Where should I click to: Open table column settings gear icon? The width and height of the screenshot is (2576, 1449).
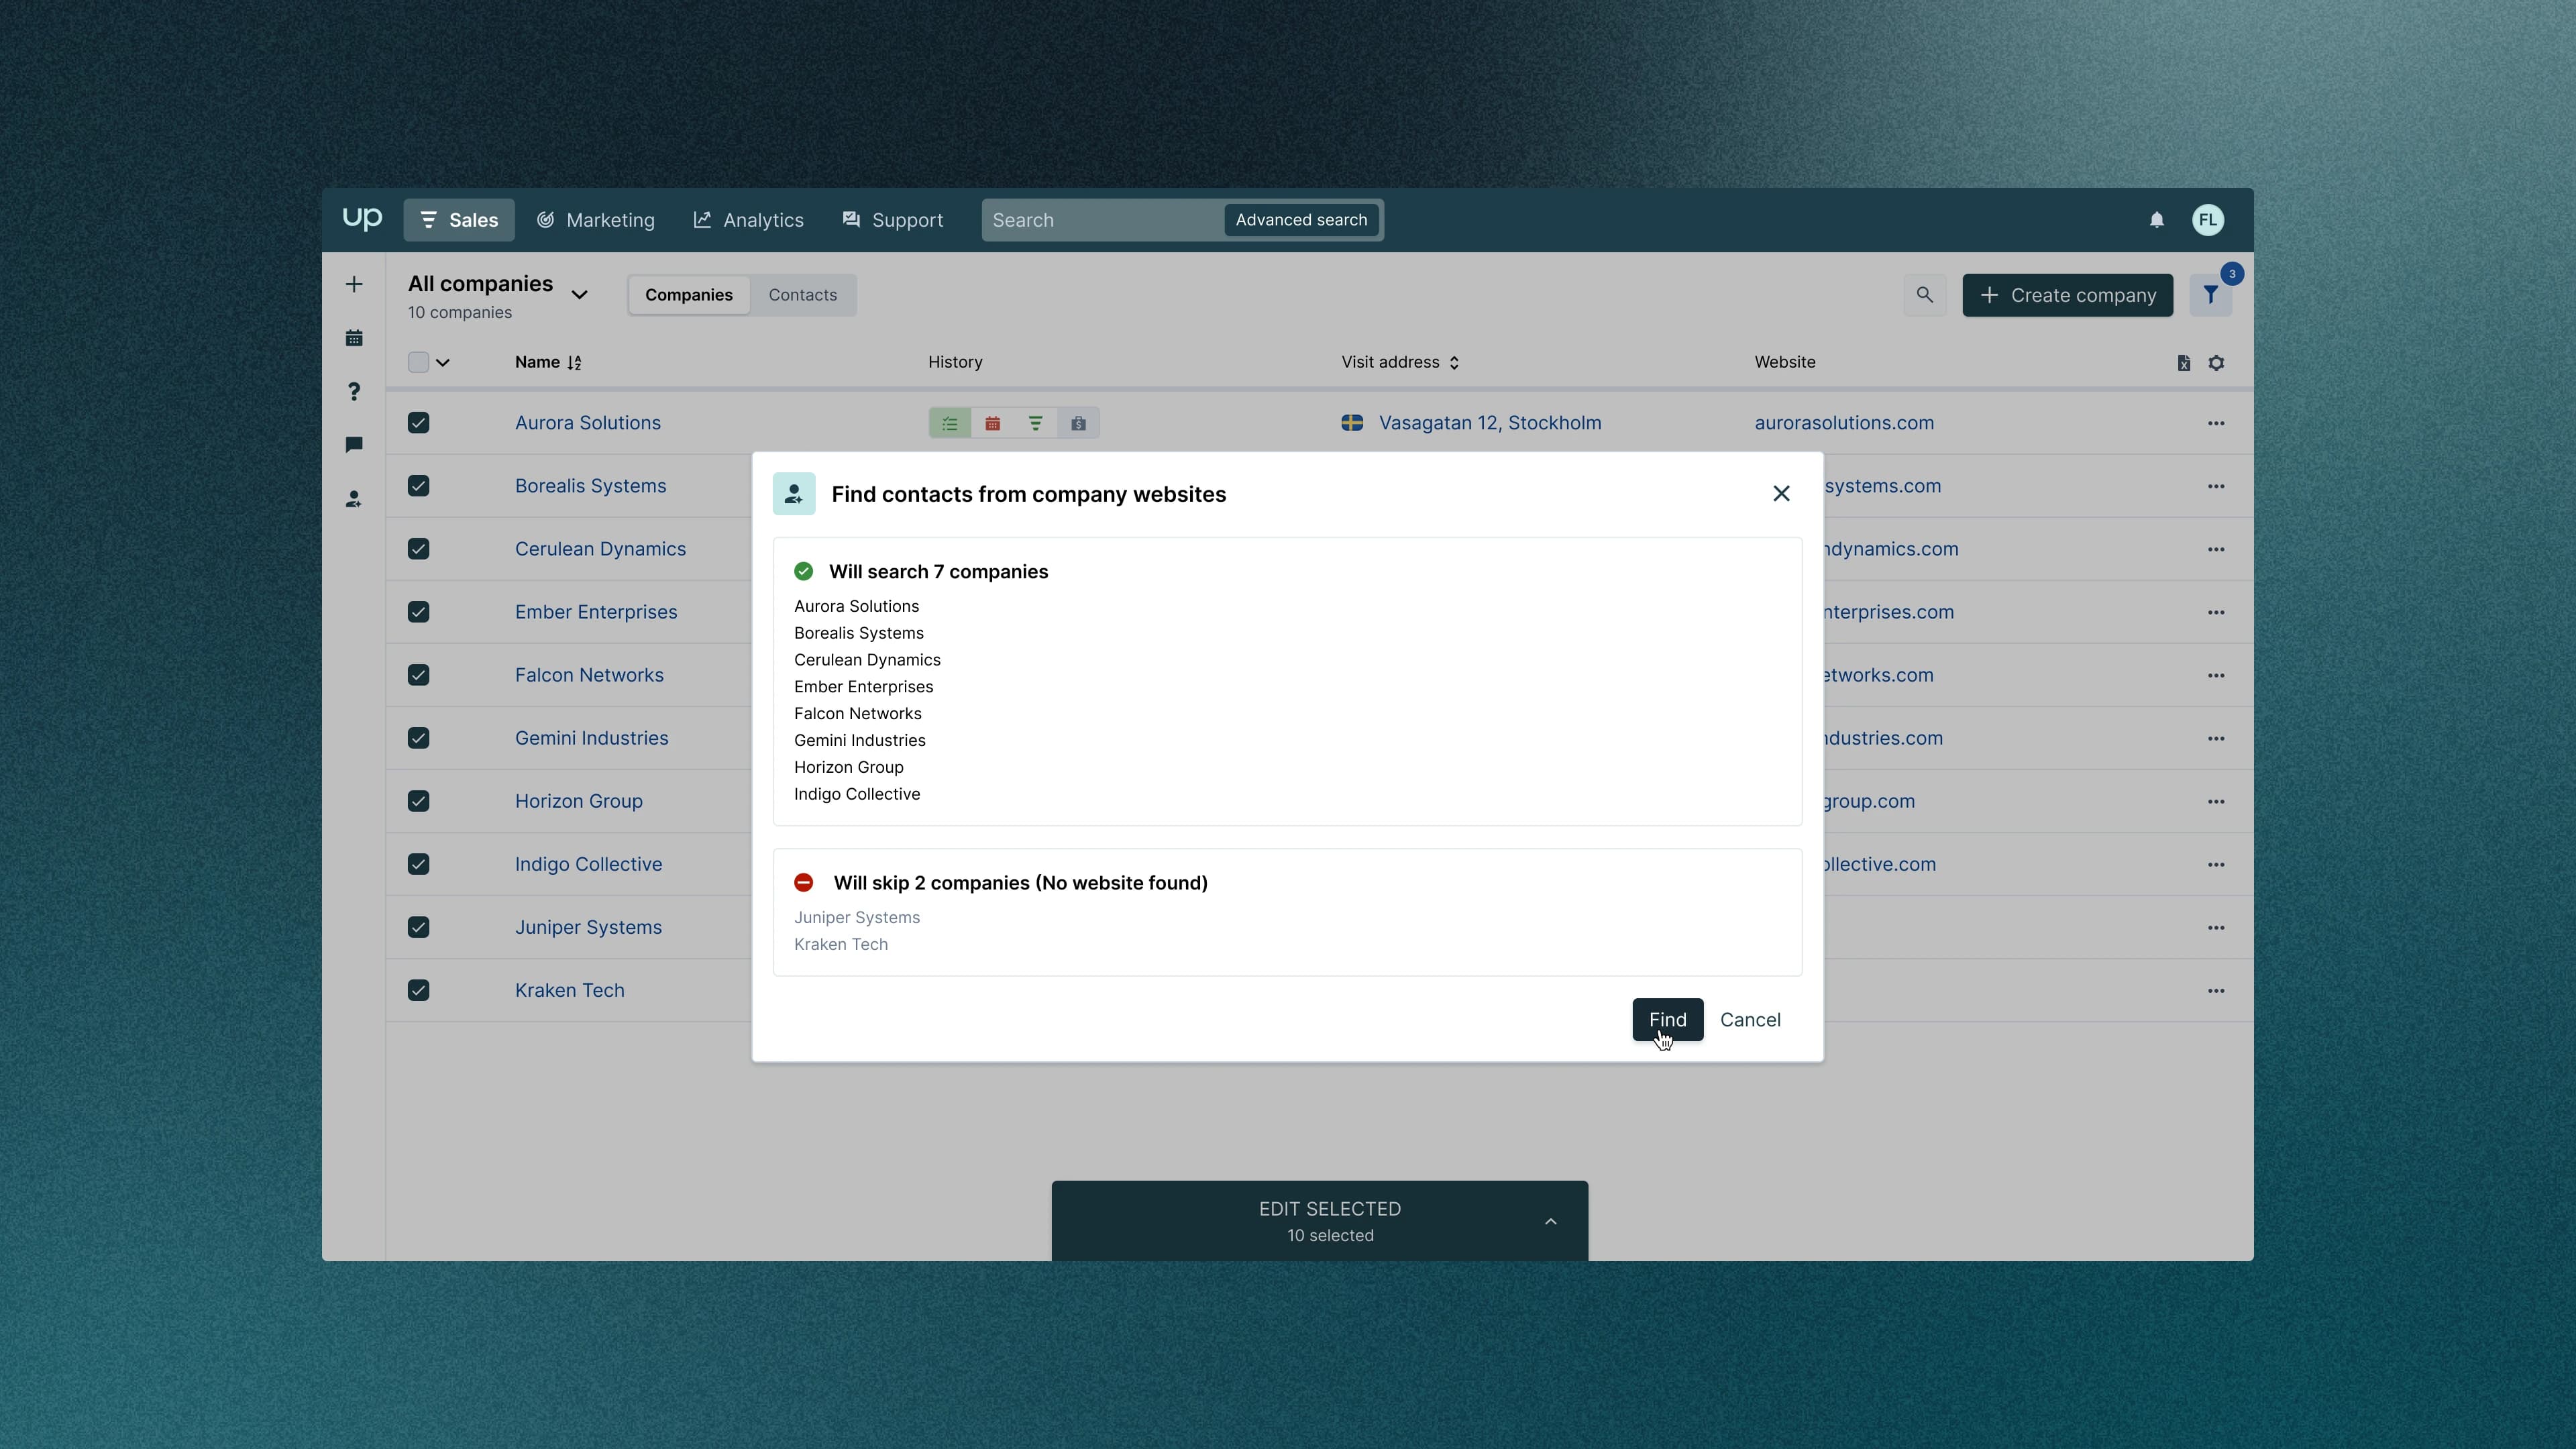pyautogui.click(x=2216, y=363)
